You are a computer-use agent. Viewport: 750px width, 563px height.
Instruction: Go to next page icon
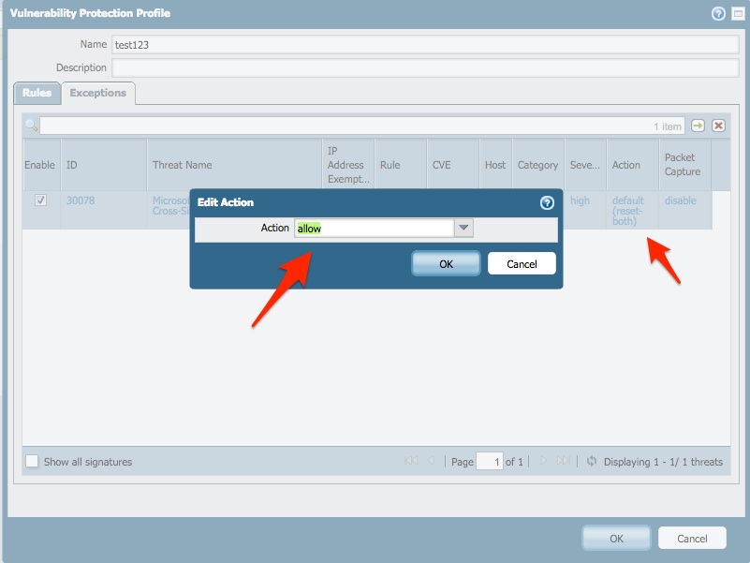tap(543, 461)
